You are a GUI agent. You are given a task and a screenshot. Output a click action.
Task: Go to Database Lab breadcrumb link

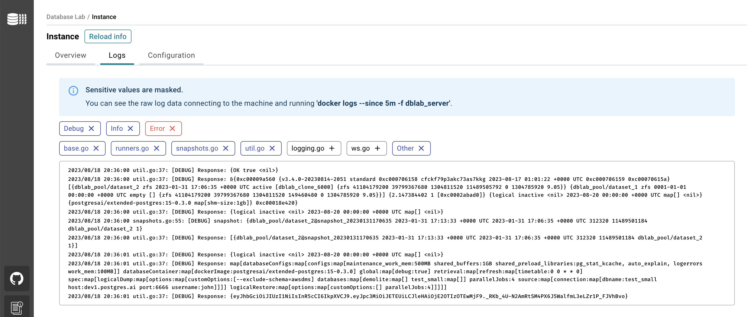pos(66,17)
